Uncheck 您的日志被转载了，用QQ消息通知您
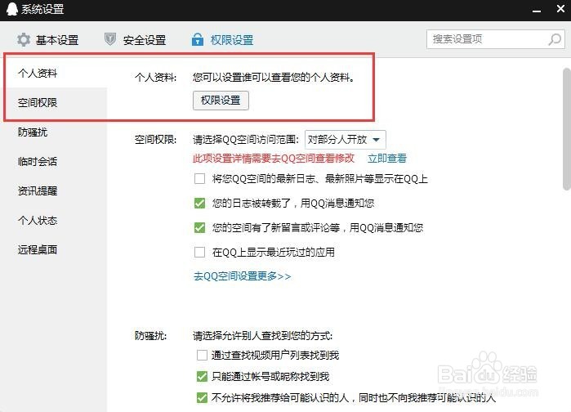 199,203
